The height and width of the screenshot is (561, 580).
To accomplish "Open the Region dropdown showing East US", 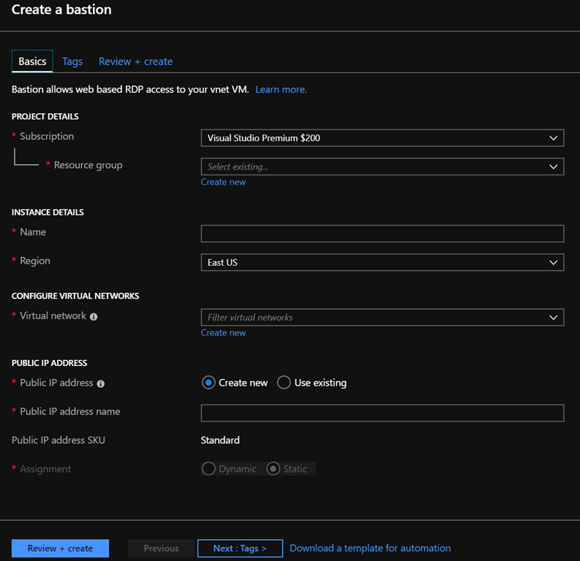I will 382,262.
